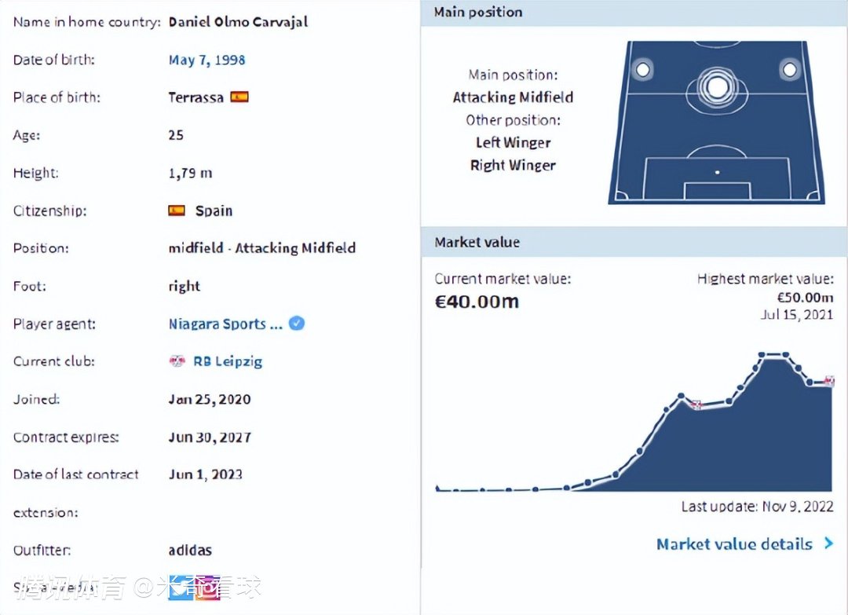Click the Spain flag in Citizenship row

(x=177, y=210)
